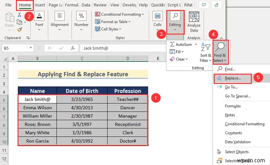Choose Notes in Find & Select menu
Viewport: 270px width, 165px height.
tap(242, 115)
